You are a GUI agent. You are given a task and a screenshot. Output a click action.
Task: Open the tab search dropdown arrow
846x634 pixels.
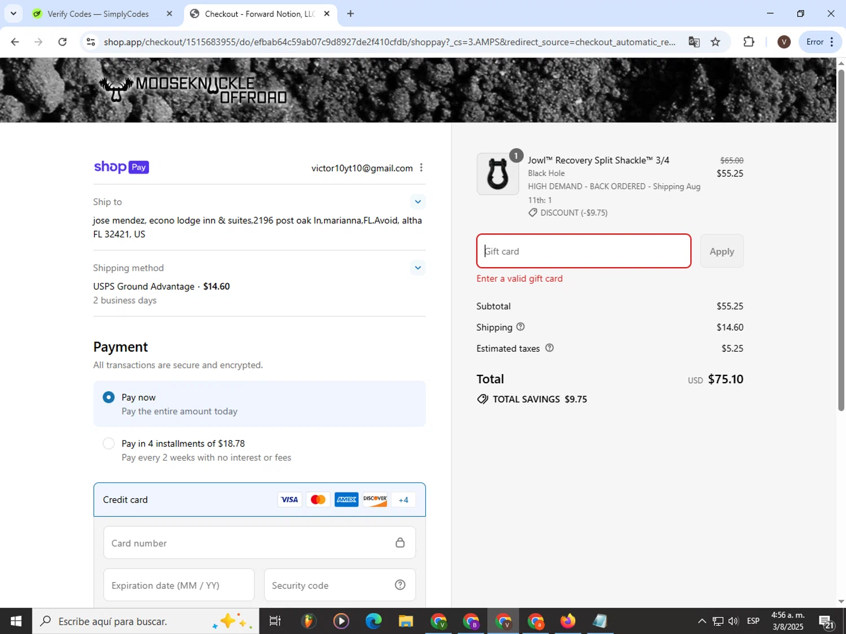(14, 14)
